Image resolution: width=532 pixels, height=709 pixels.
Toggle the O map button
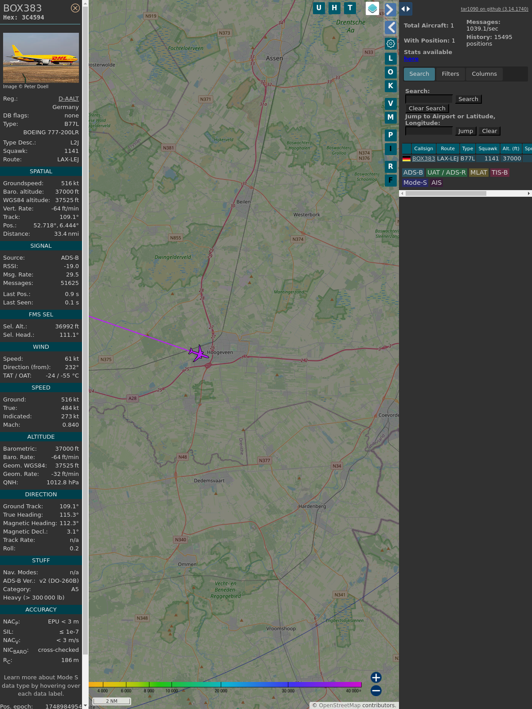pos(391,72)
